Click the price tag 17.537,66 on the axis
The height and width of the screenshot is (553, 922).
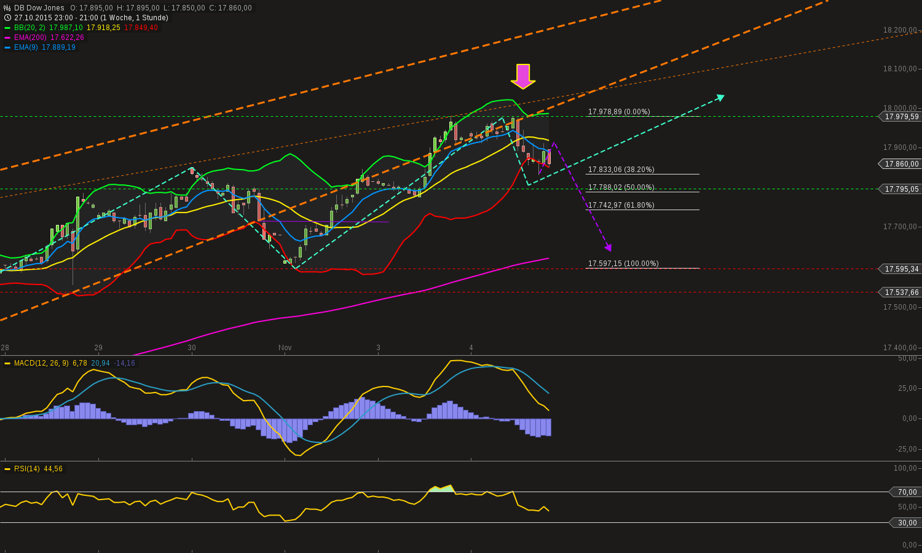tap(901, 292)
